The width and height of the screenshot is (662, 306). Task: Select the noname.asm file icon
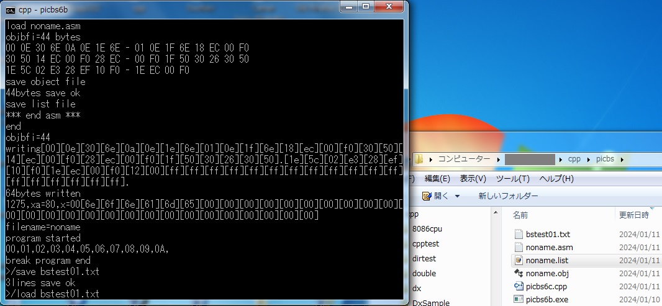pyautogui.click(x=519, y=247)
